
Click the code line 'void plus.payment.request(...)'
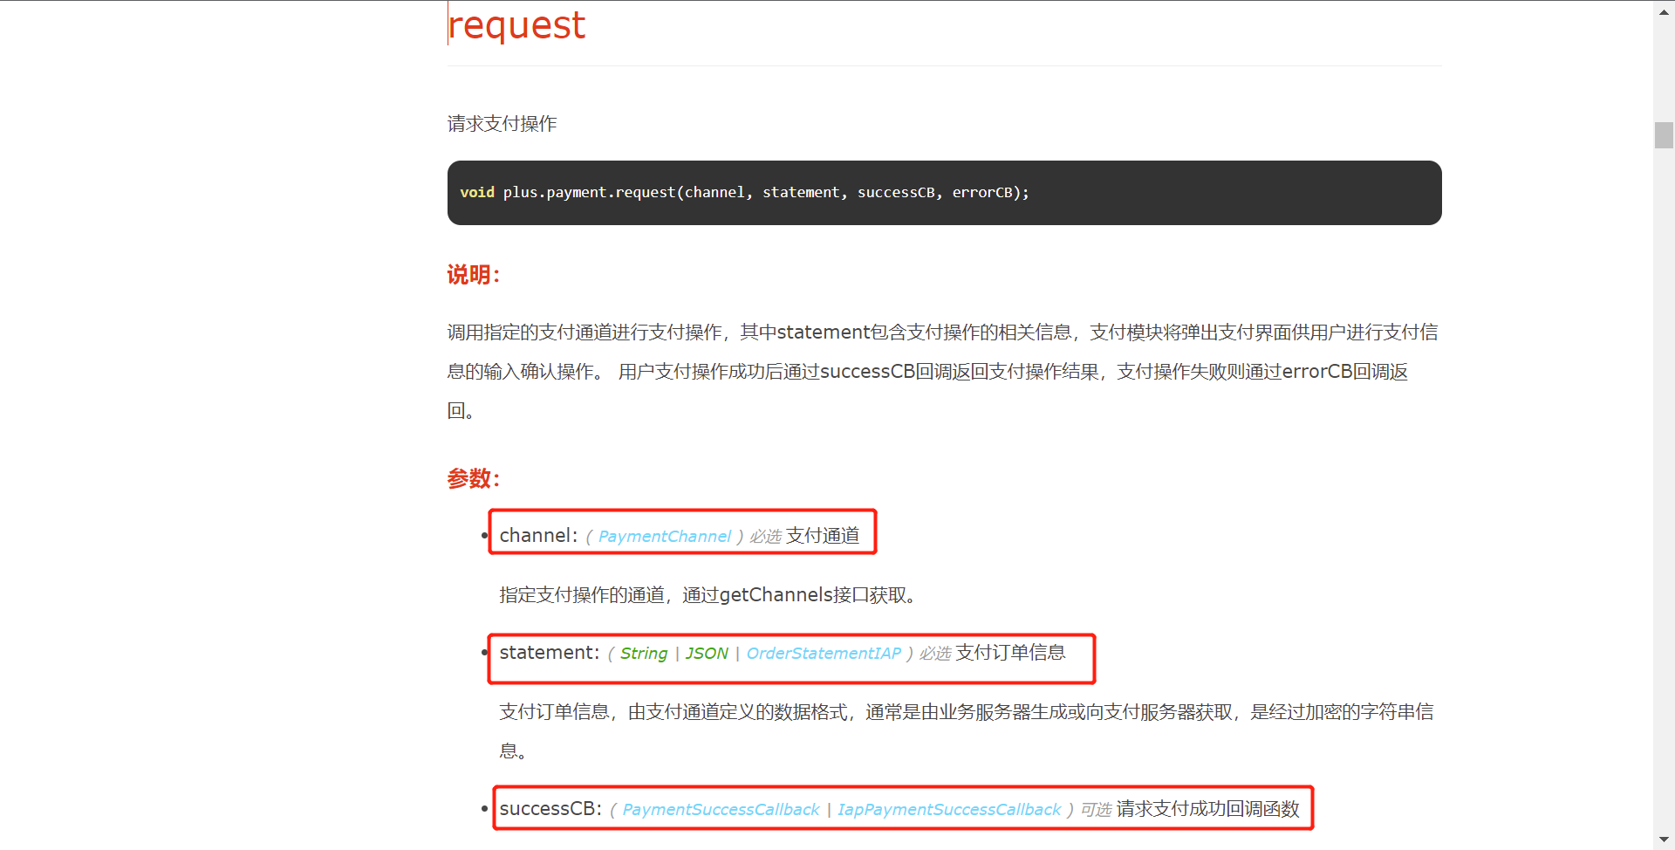point(744,193)
